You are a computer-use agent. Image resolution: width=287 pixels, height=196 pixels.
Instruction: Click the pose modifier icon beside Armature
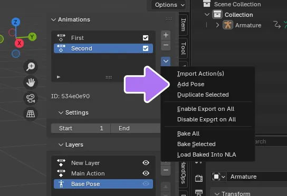[x=277, y=25]
